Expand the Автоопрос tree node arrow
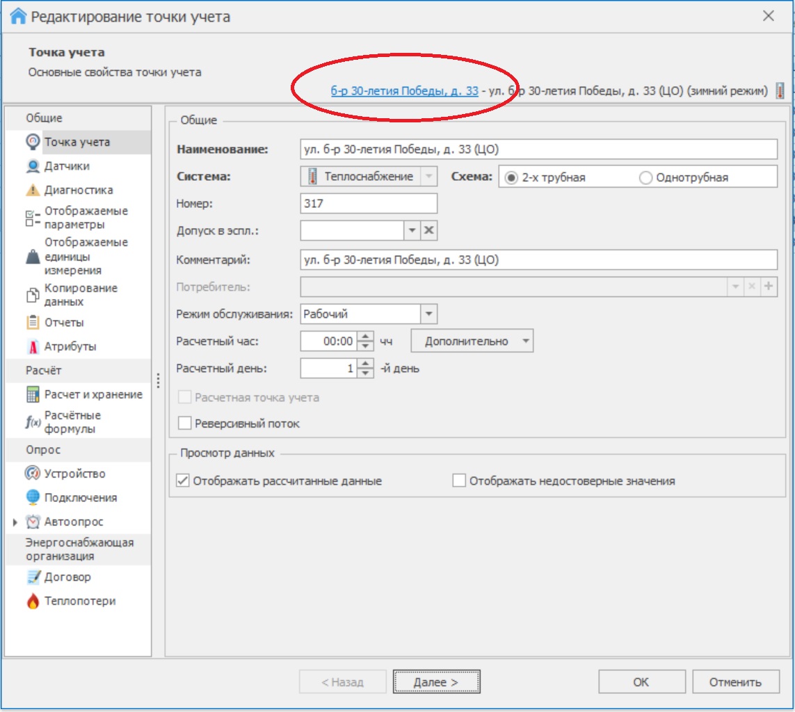The width and height of the screenshot is (795, 712). (15, 522)
